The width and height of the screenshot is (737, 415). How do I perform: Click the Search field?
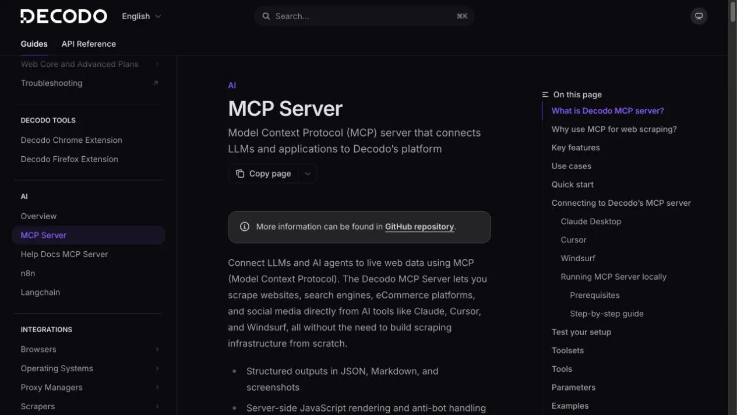[x=364, y=16]
